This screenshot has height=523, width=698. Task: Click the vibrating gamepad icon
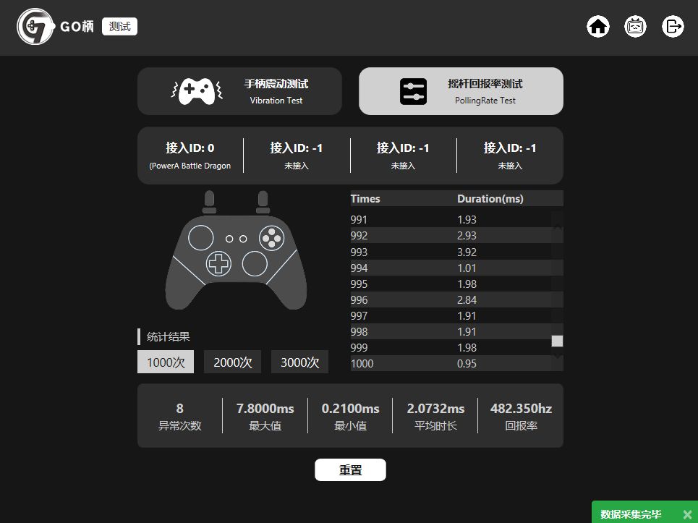tap(197, 91)
